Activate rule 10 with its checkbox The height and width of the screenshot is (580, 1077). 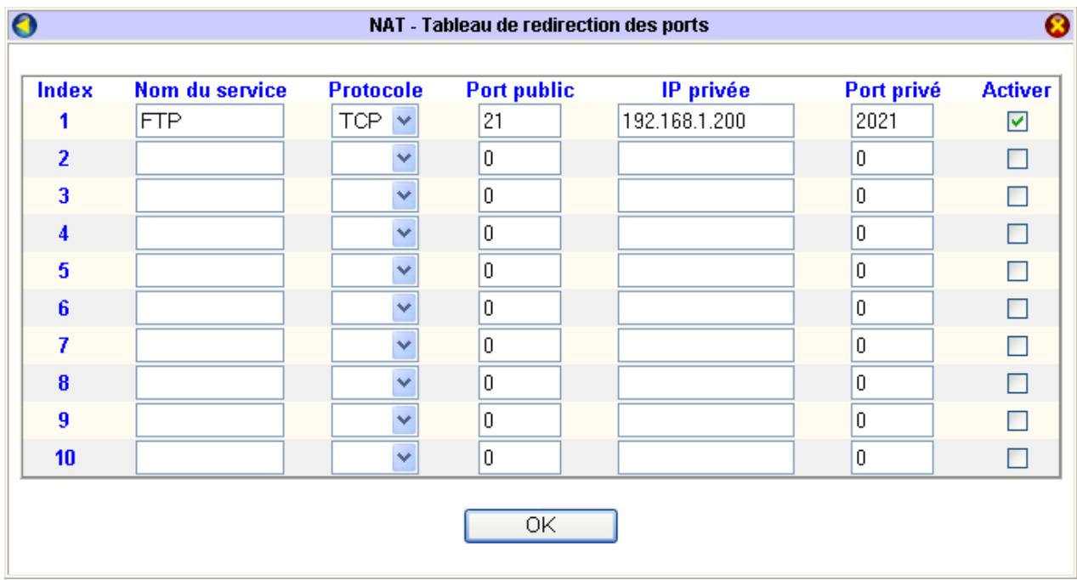pyautogui.click(x=1017, y=458)
